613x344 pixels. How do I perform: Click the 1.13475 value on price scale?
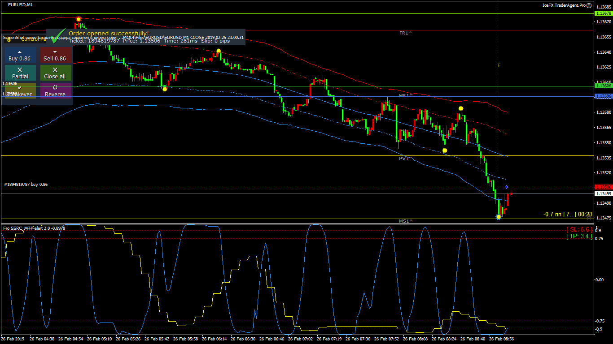[x=604, y=218]
